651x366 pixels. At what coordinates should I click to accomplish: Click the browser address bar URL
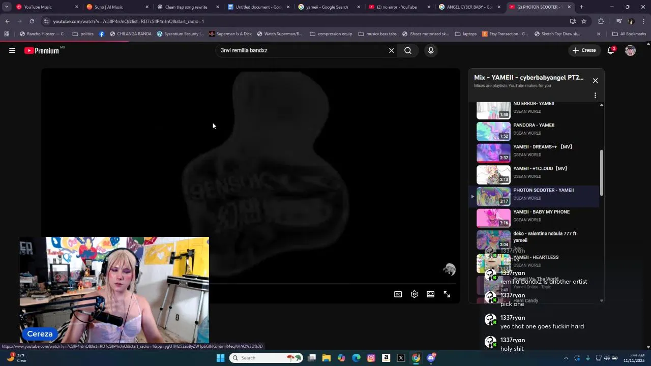(128, 21)
